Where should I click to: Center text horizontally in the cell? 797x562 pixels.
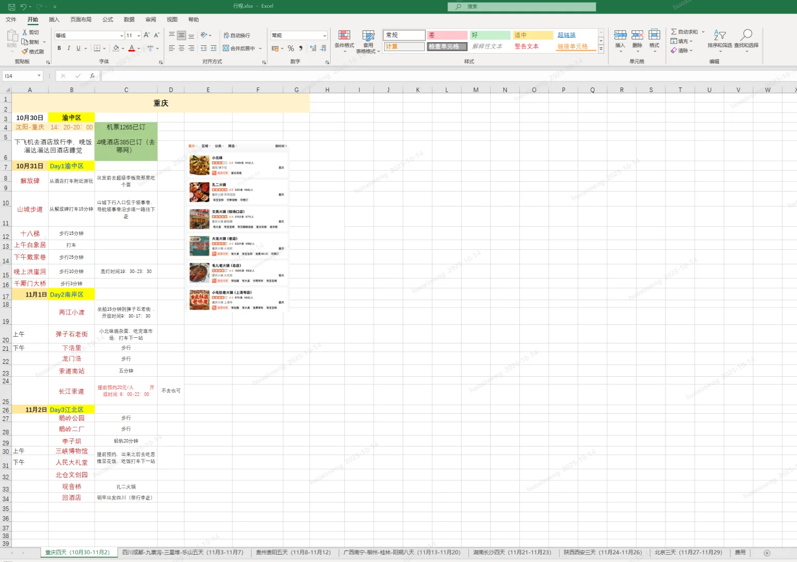coord(181,48)
